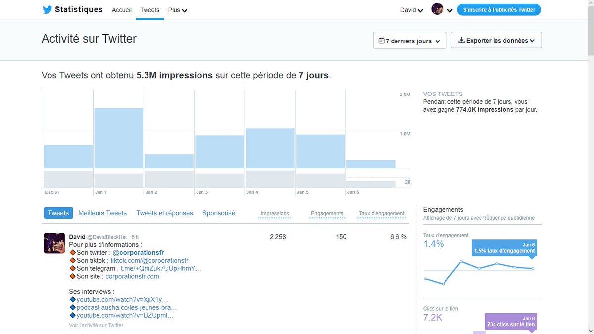Click the 6,6 % engagement rate value
Viewport: 594px width, 334px height.
coord(398,237)
